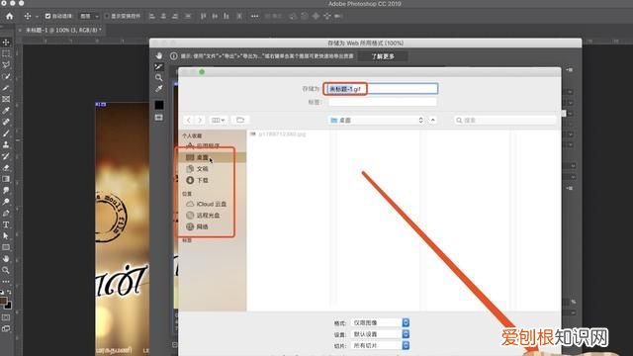
Task: Select the Hand tool in the left toolbar
Action: 6,259
